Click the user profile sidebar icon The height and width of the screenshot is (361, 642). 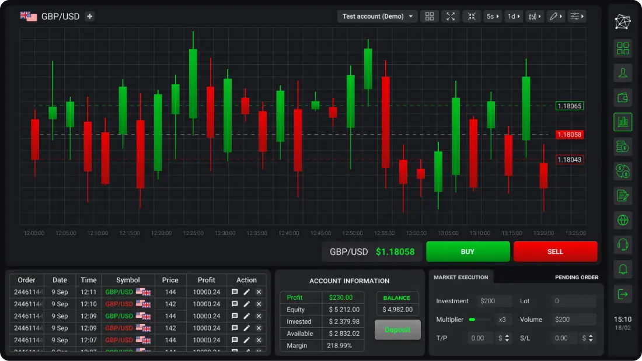pos(623,73)
